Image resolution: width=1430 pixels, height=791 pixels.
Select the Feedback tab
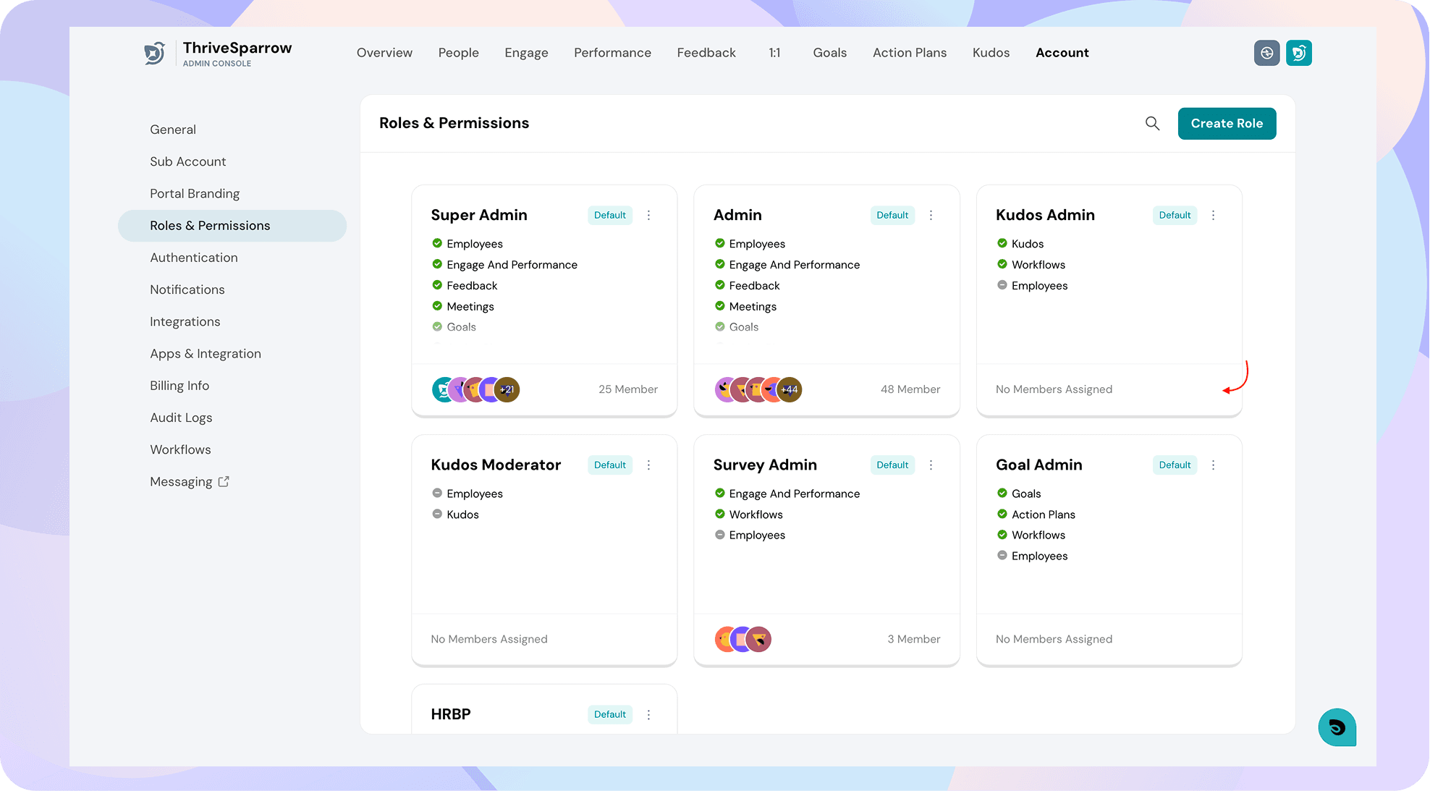click(706, 53)
